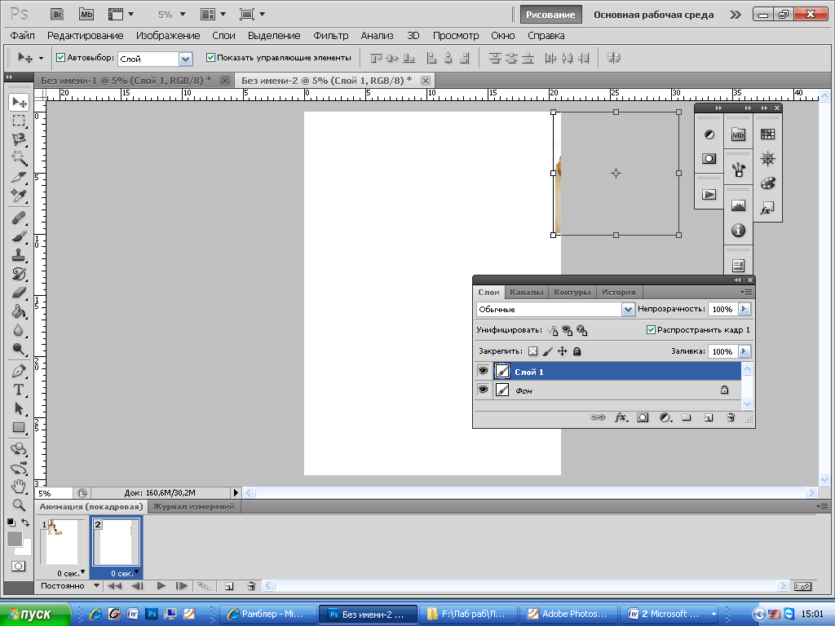
Task: Select the Path Selection tool
Action: click(19, 408)
